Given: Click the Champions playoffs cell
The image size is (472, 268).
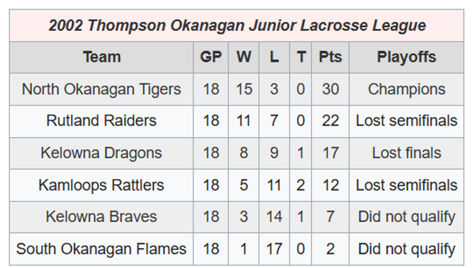Looking at the screenshot, I should coord(406,89).
